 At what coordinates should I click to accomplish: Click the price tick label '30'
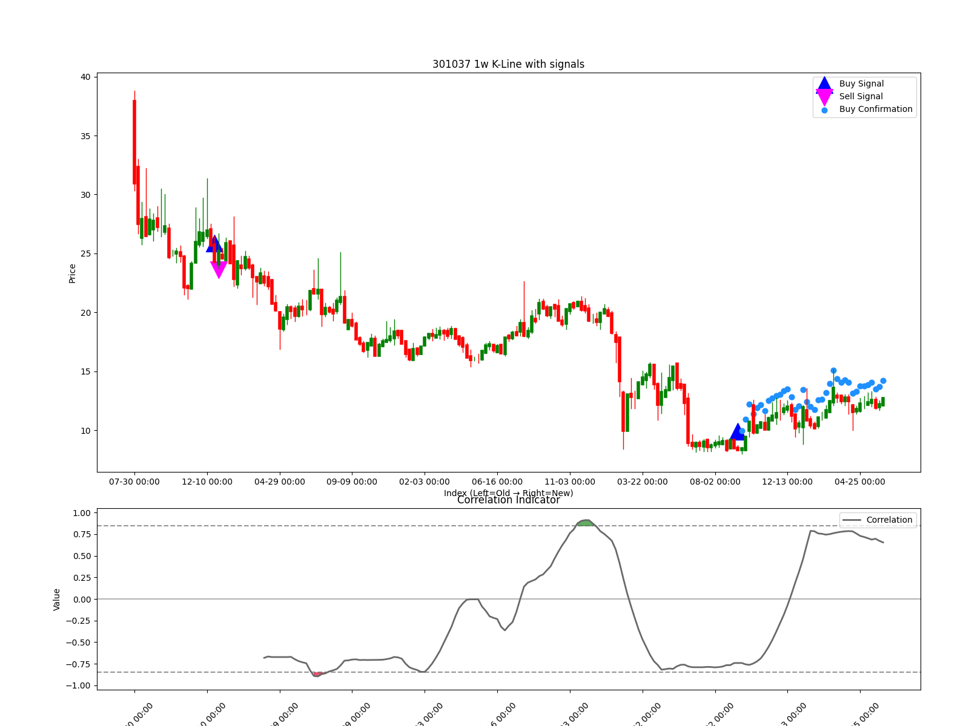85,195
